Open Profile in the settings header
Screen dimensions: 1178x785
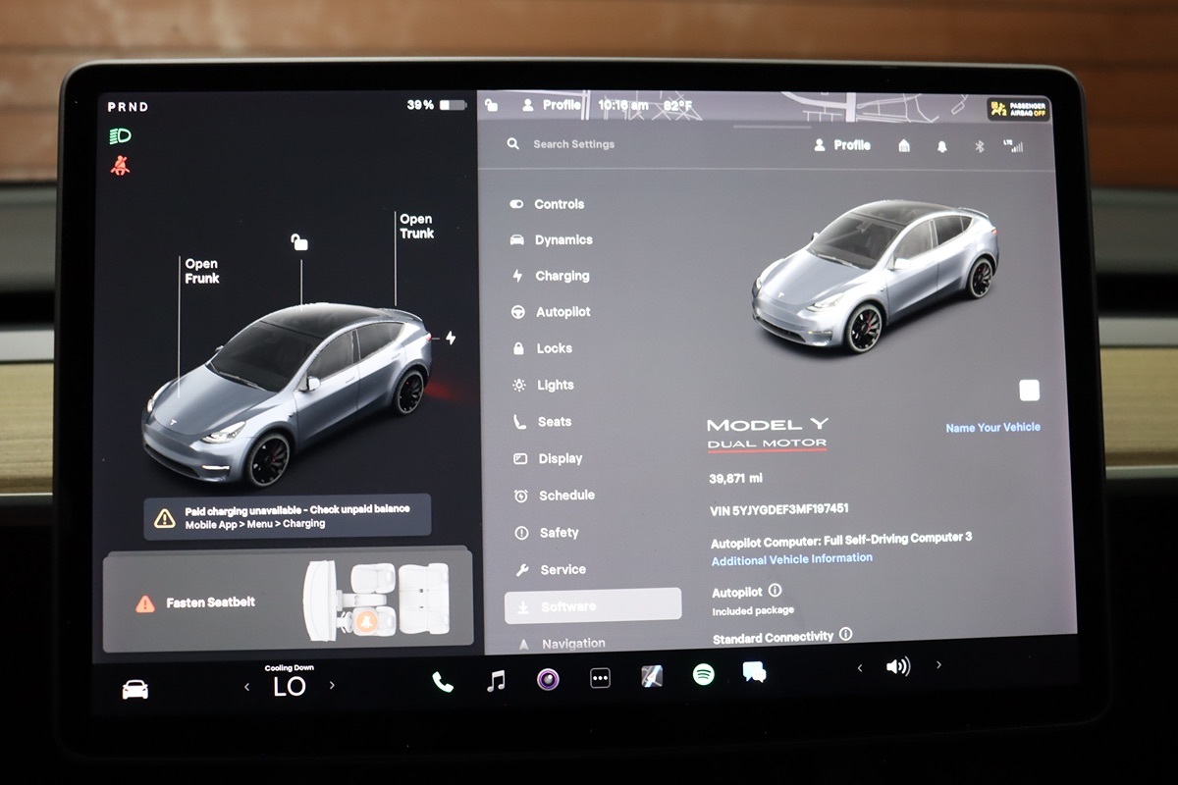tap(842, 145)
